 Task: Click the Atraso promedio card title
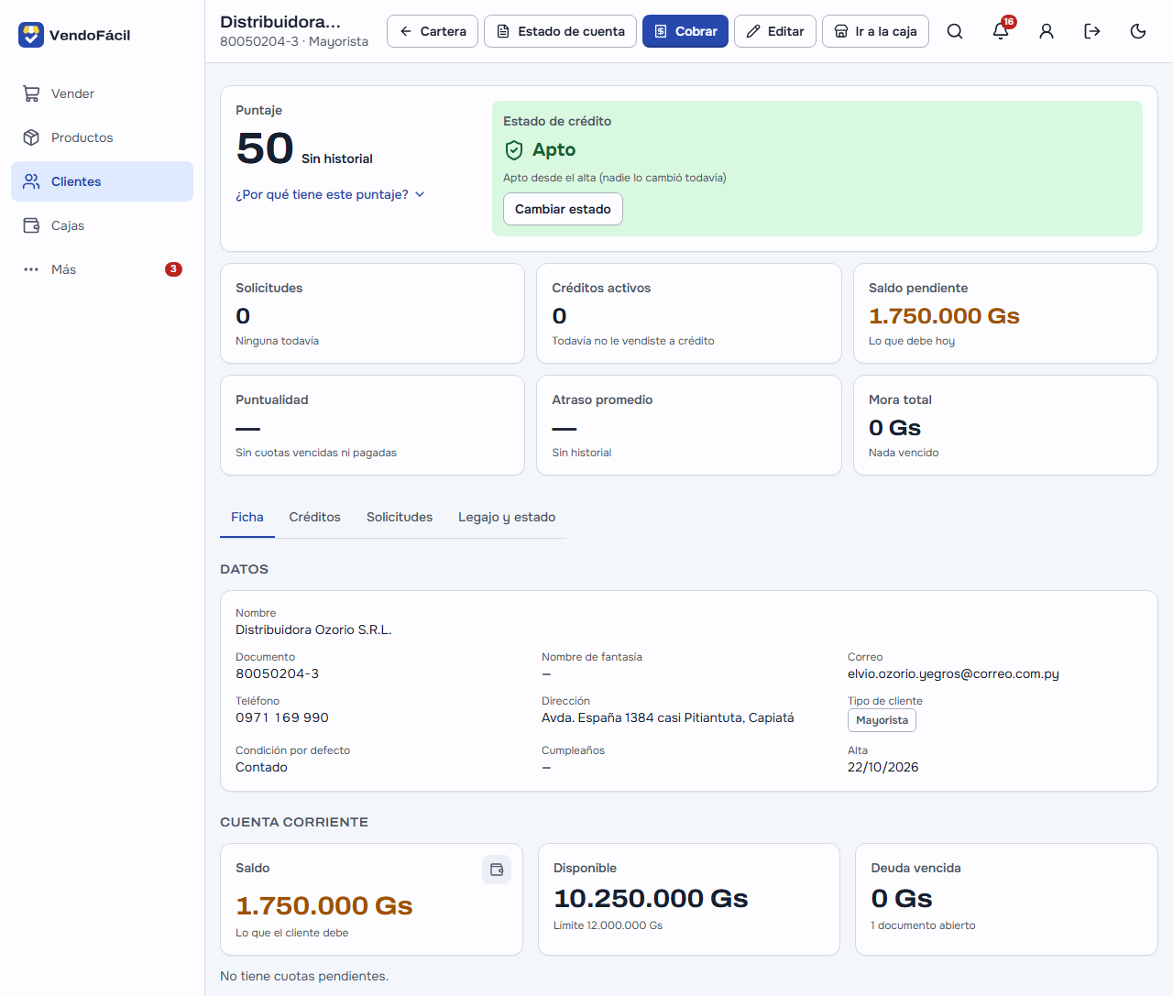point(602,399)
